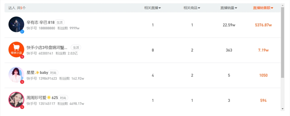The height and width of the screenshot is (116, 290).
Task: Click red badge on 星星 baby avatar
Action: tap(22, 82)
